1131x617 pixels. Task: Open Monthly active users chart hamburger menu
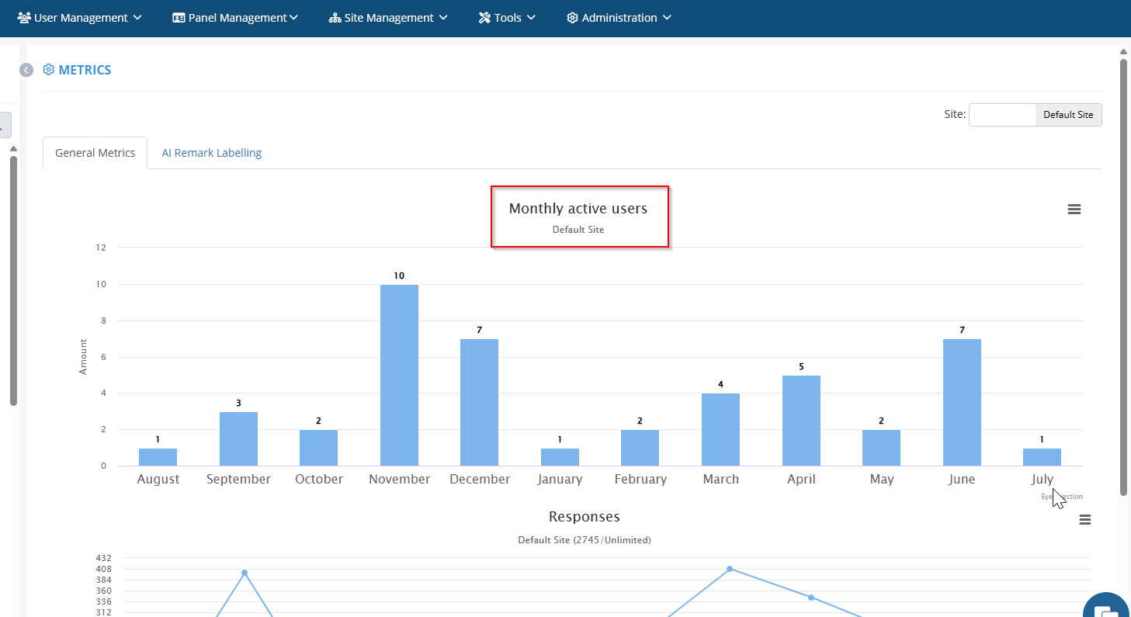coord(1074,210)
